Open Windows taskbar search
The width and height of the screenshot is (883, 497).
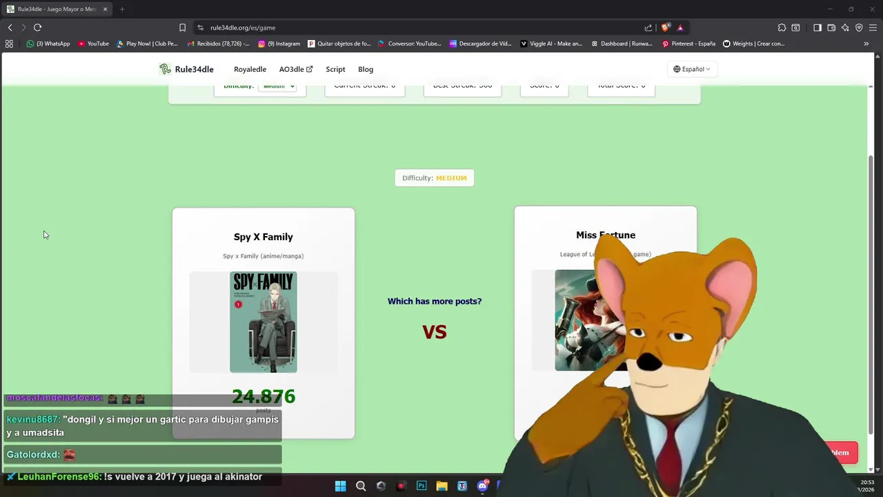click(361, 486)
